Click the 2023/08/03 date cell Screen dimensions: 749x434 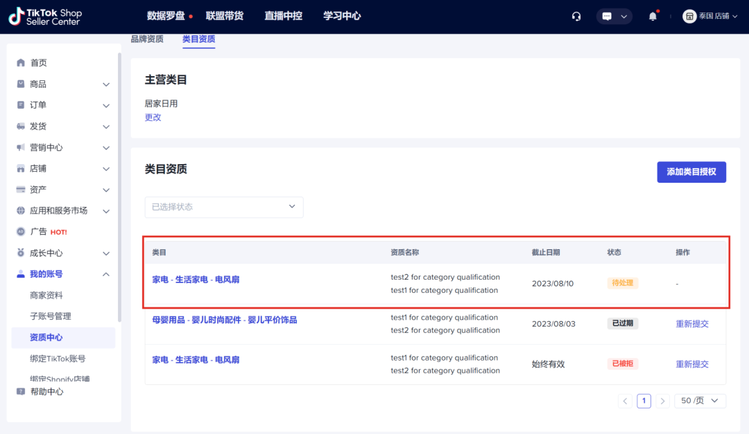[x=553, y=324]
